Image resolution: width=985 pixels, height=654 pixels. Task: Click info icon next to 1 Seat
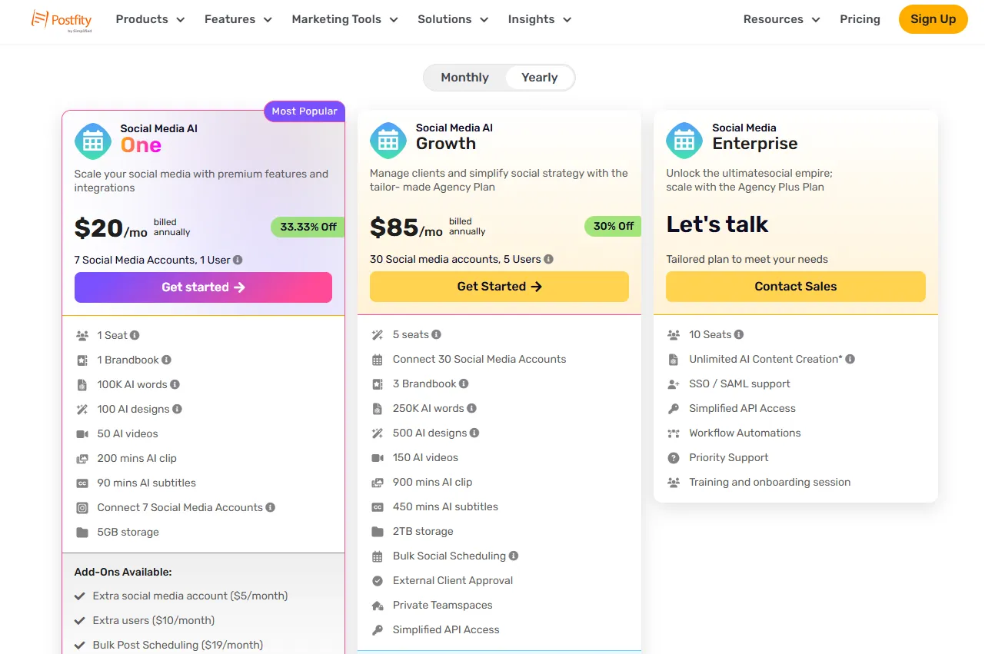(x=135, y=335)
